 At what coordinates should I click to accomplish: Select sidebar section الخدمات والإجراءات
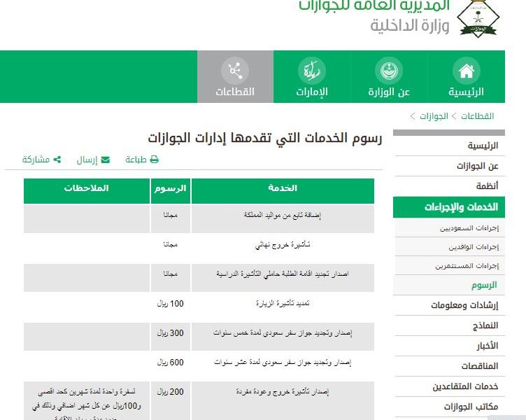tap(449, 207)
